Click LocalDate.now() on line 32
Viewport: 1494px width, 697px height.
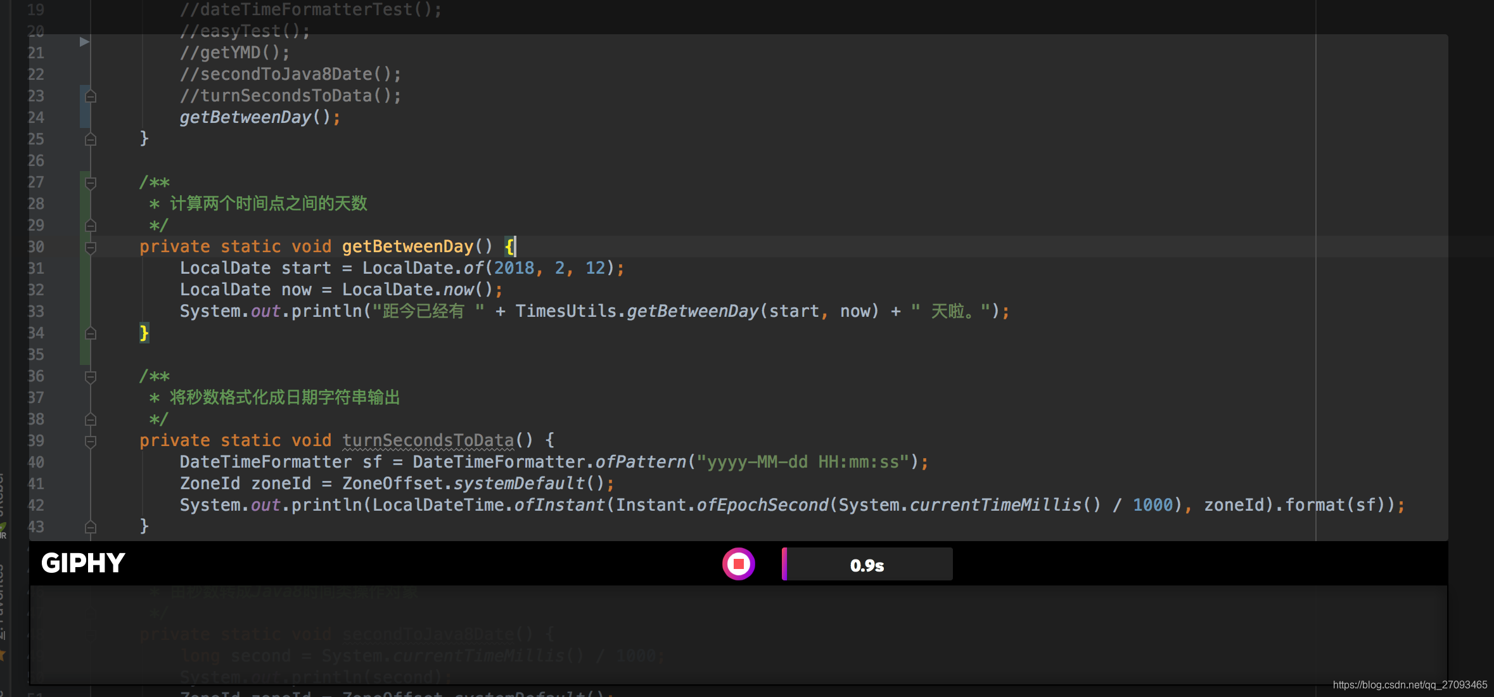(x=418, y=290)
